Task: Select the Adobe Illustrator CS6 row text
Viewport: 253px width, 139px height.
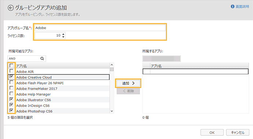Action: pos(34,100)
